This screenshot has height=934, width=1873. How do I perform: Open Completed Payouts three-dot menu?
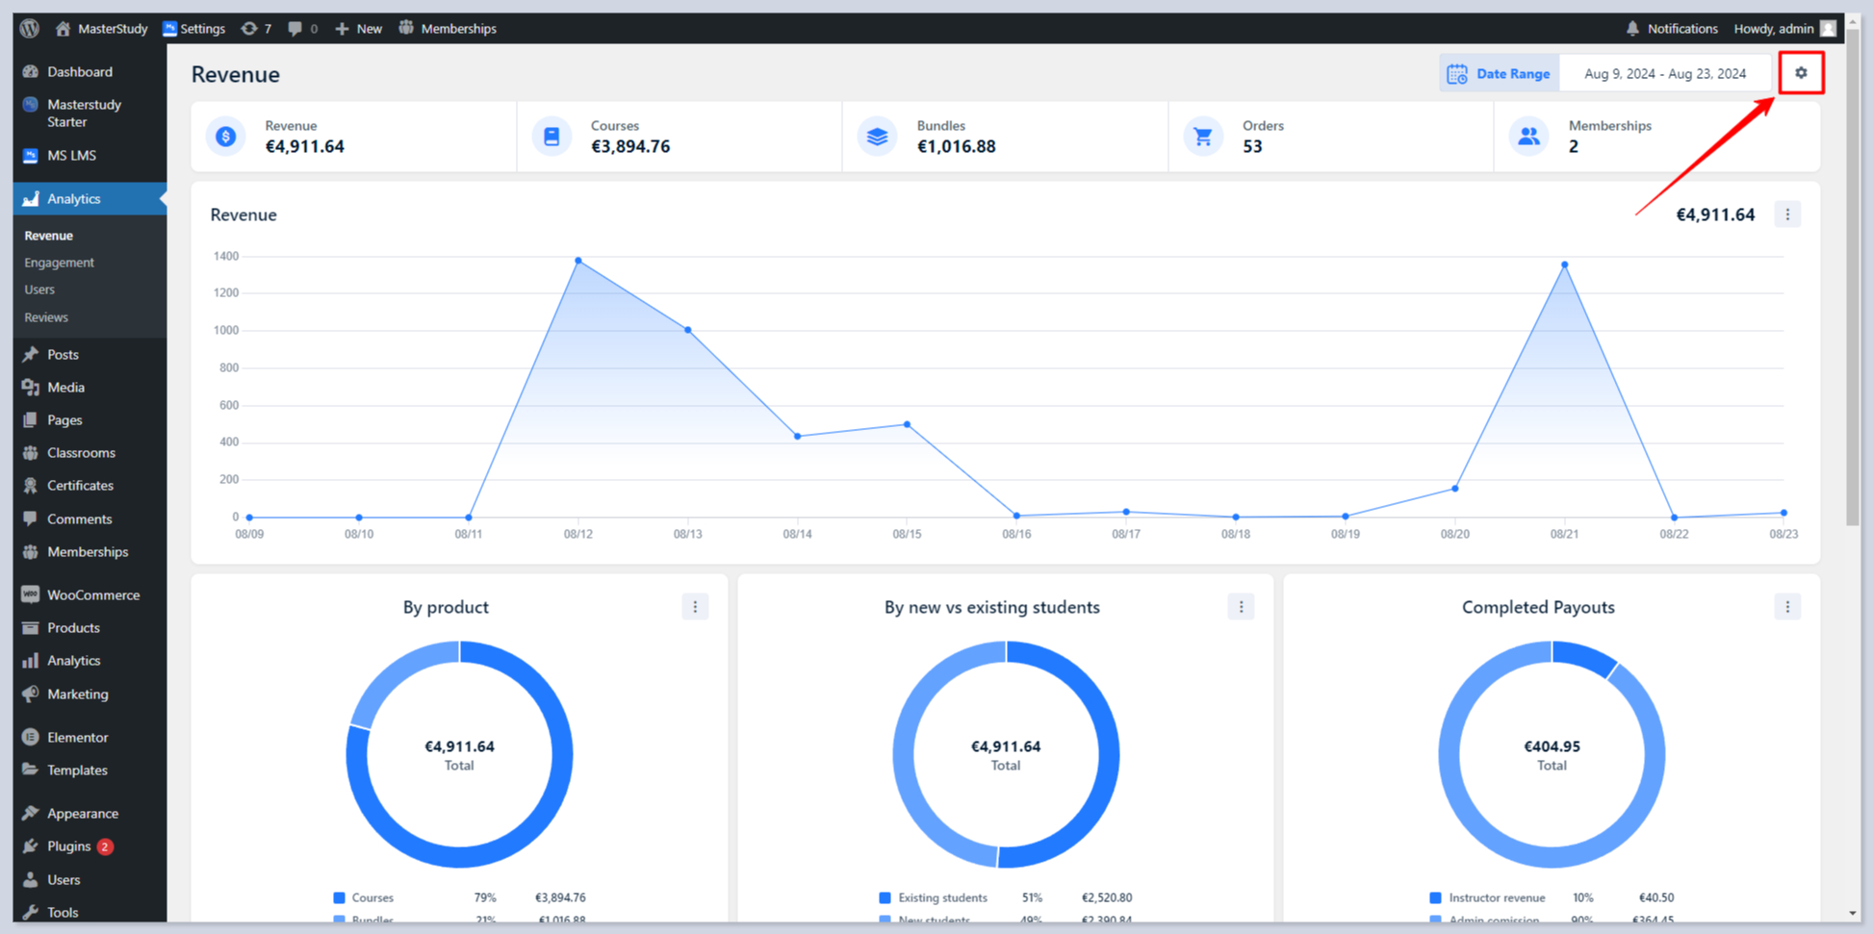1787,607
